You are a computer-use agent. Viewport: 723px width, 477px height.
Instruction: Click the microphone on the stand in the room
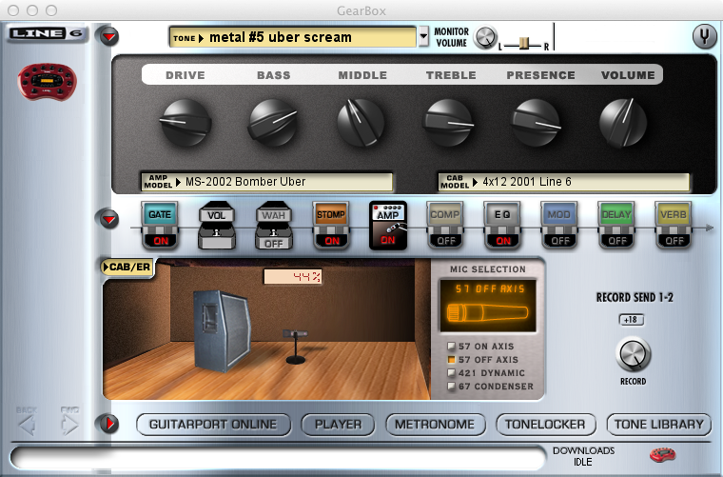tap(295, 346)
